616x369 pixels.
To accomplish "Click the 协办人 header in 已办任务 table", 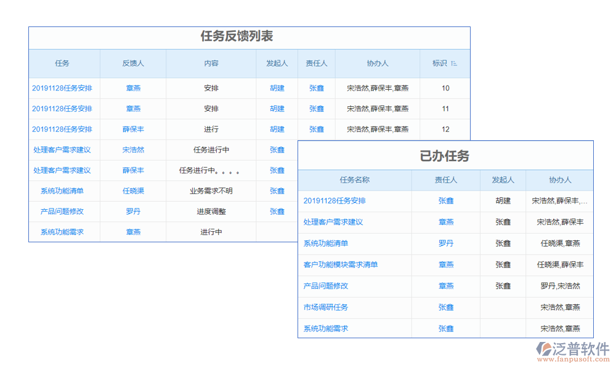I will 560,180.
